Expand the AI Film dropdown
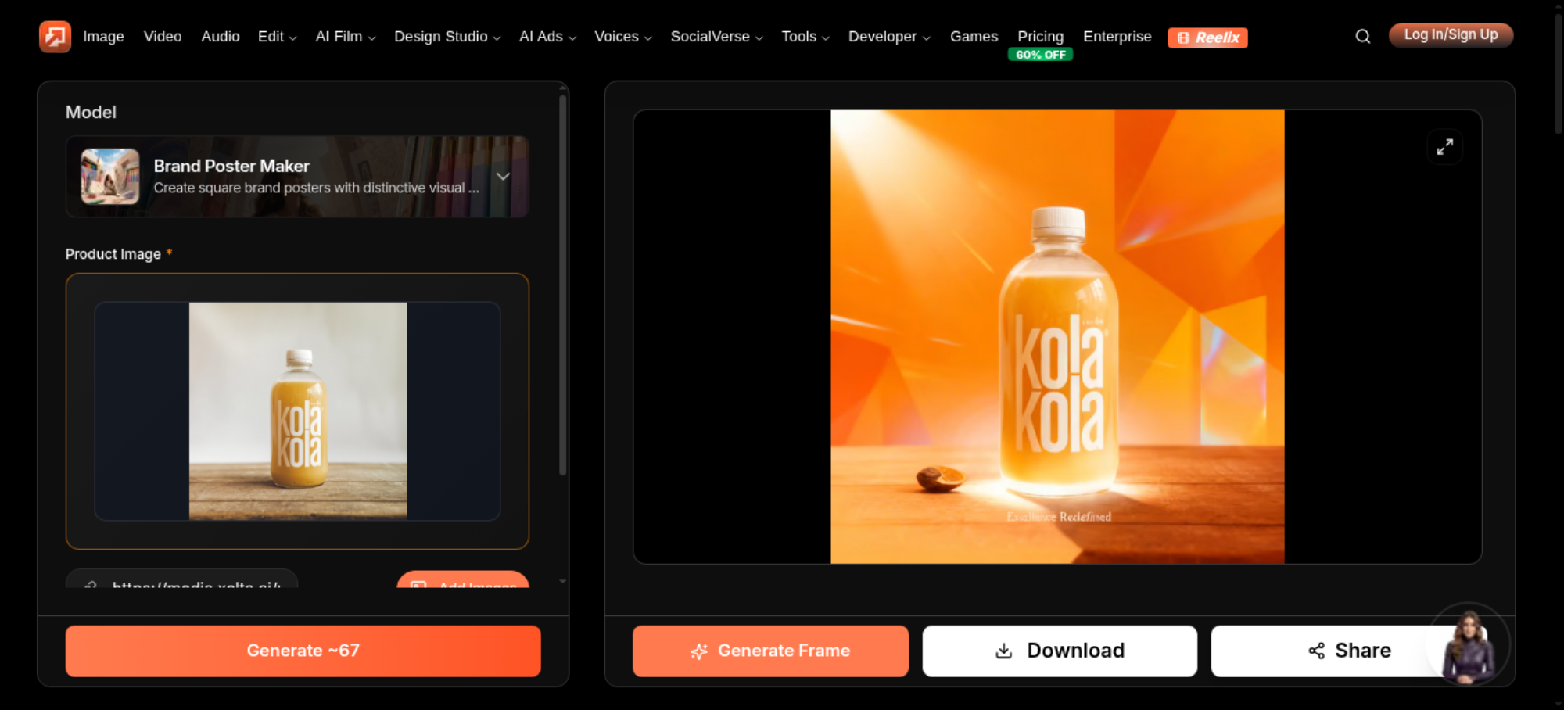The width and height of the screenshot is (1564, 710). [346, 37]
